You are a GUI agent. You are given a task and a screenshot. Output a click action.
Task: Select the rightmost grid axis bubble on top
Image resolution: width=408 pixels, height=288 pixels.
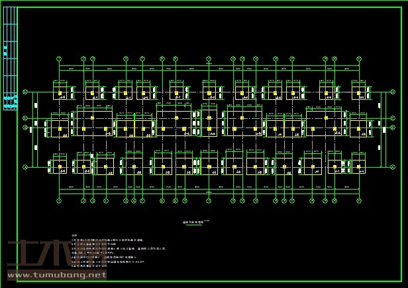[360, 59]
